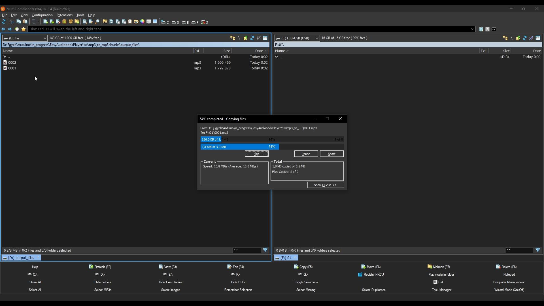This screenshot has width=544, height=306.
Task: Click the Makedir (F7) icon button
Action: pos(429,266)
